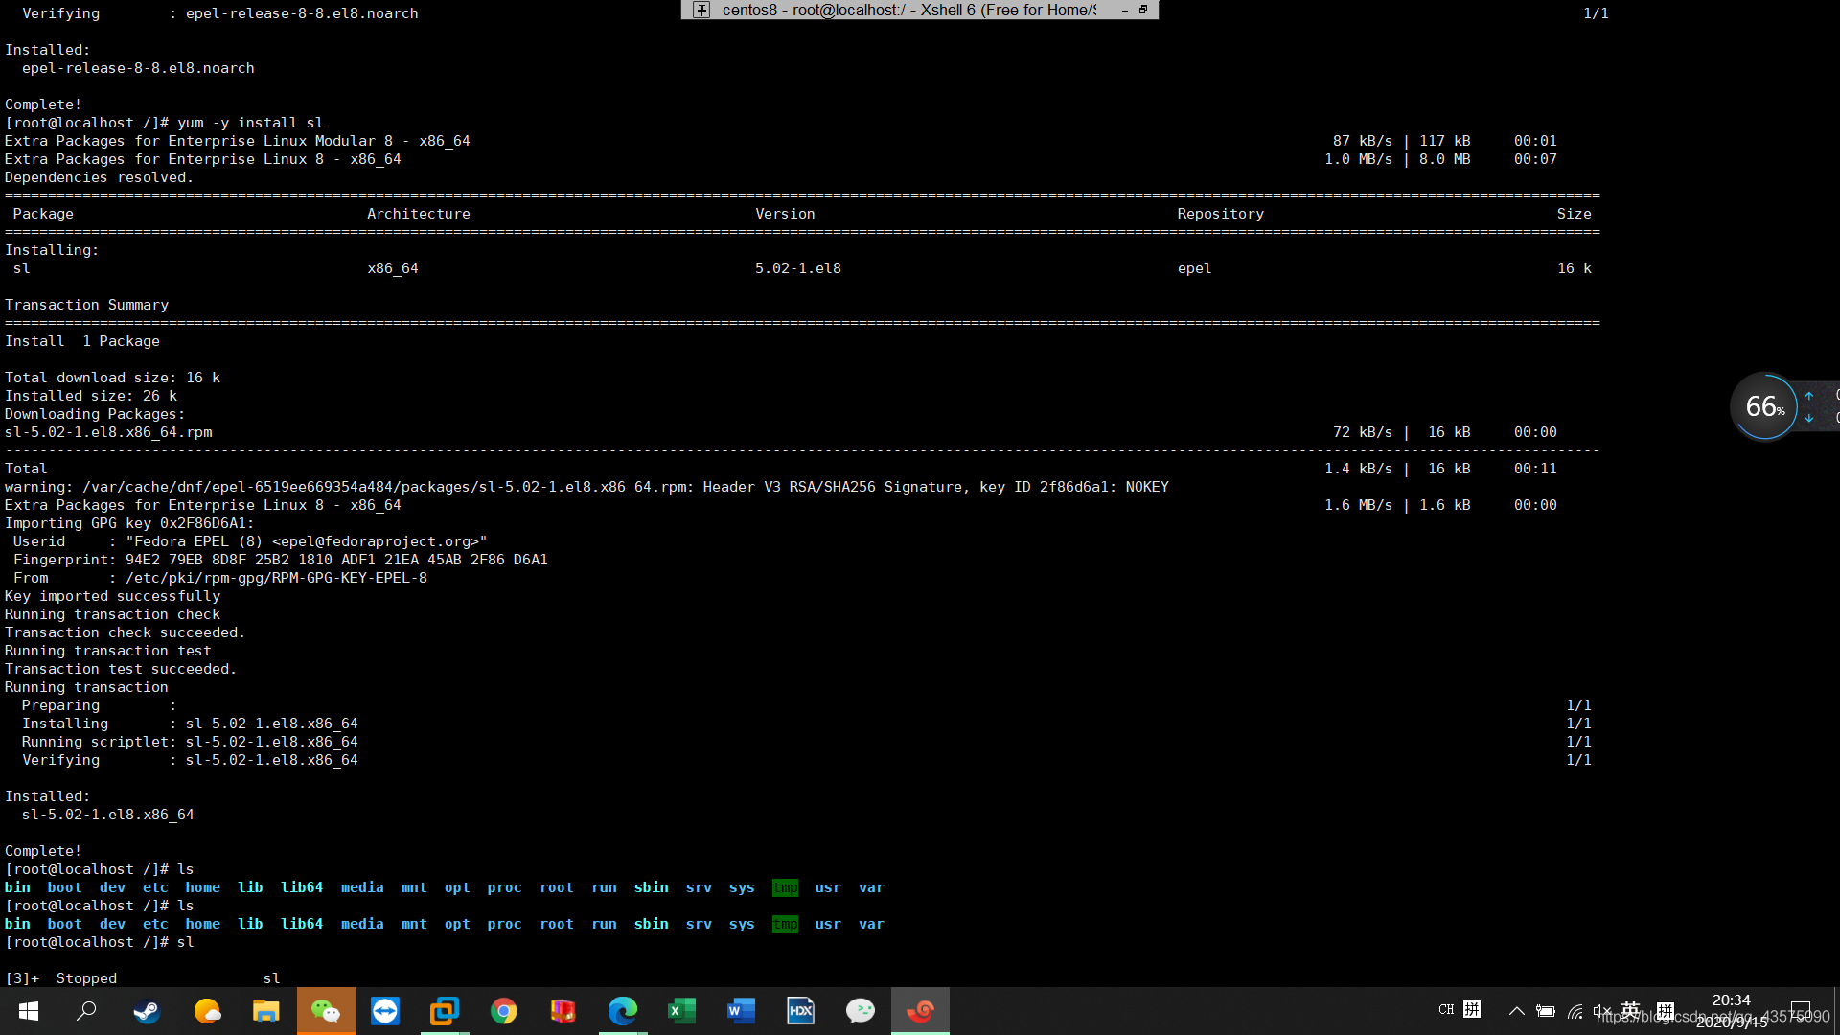The width and height of the screenshot is (1840, 1035).
Task: Click 'Transaction test succeeded.' line
Action: coord(121,669)
